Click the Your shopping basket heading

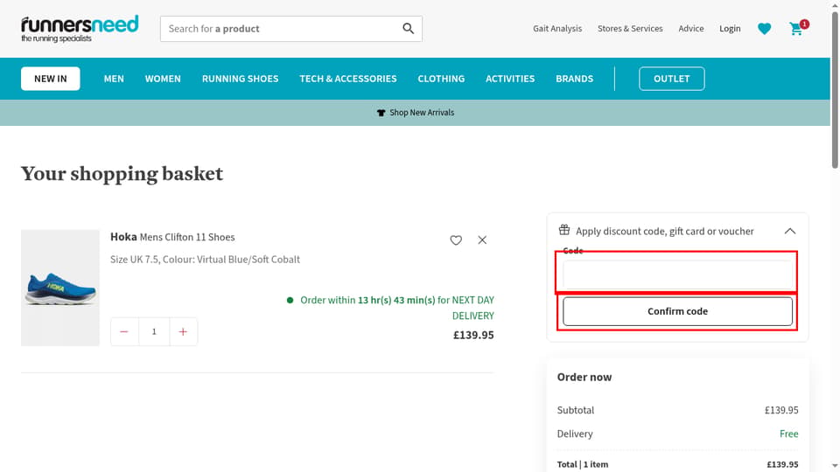(x=122, y=175)
